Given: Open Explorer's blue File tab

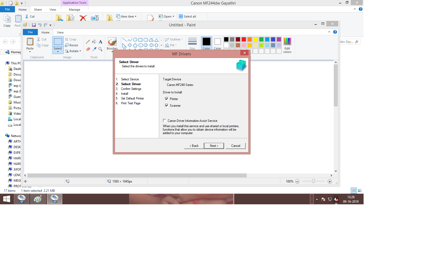Looking at the screenshot, I should 7,9.
